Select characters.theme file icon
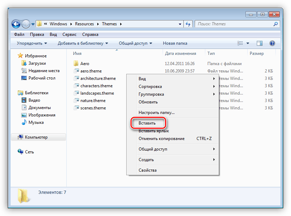 [76, 86]
